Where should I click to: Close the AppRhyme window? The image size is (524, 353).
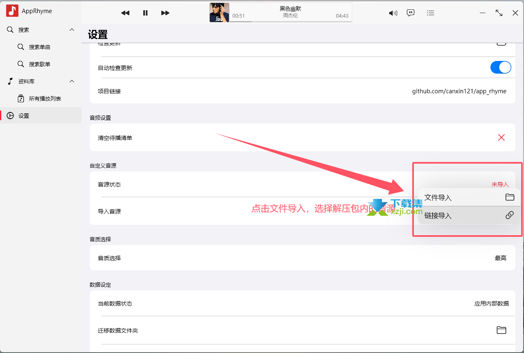point(515,13)
